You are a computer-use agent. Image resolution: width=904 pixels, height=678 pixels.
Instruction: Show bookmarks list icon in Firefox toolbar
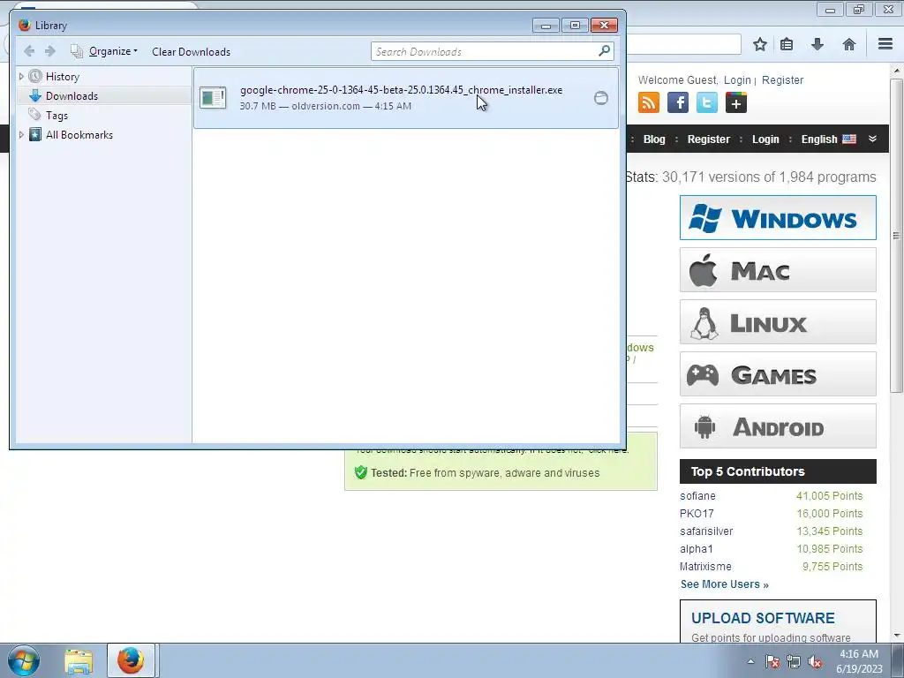coord(787,44)
